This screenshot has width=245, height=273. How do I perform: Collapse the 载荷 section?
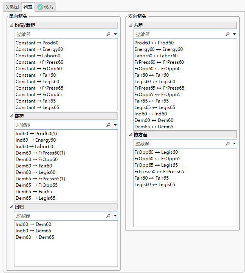[x=11, y=116]
